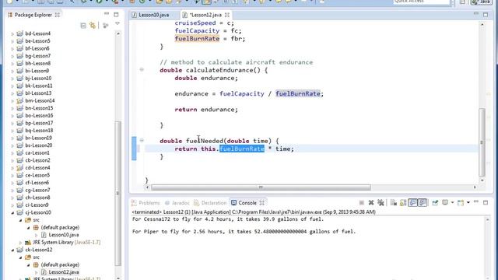Expand the JRE System Library under cj-Lesson10
The height and width of the screenshot is (280, 498).
[21, 243]
